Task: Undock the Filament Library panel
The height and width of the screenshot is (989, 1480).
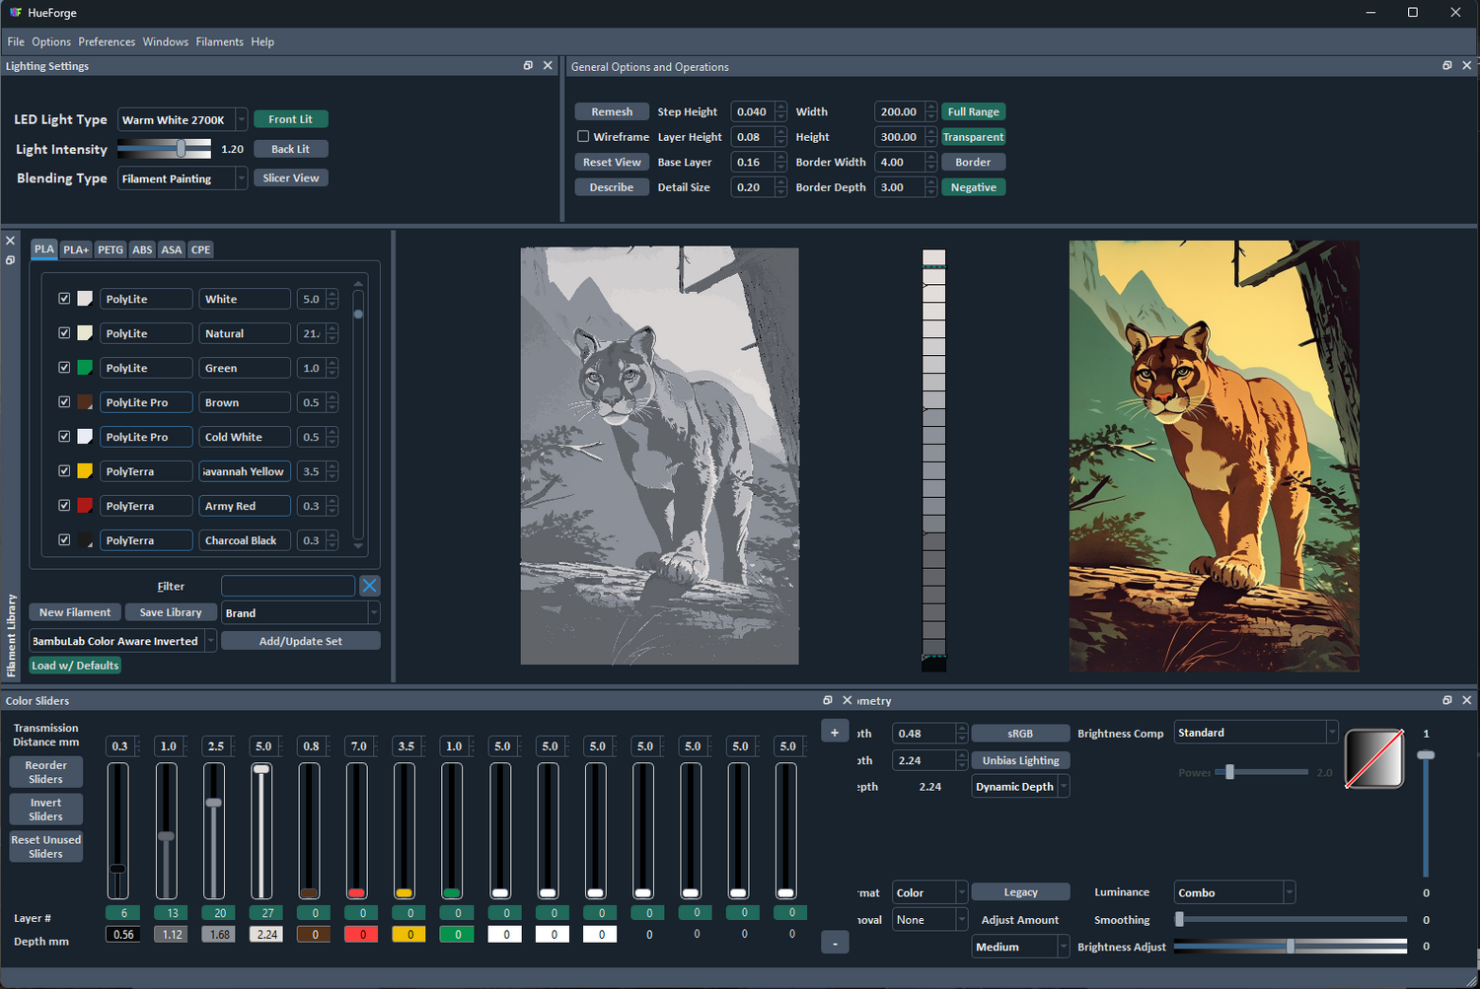Action: pos(11,260)
